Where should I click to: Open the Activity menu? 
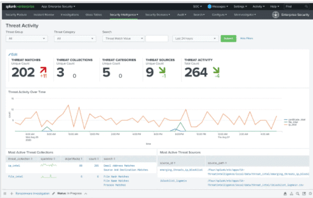pyautogui.click(x=259, y=7)
